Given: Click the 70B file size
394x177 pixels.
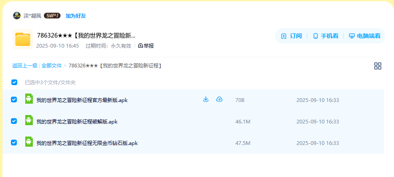Looking at the screenshot, I should 240,100.
